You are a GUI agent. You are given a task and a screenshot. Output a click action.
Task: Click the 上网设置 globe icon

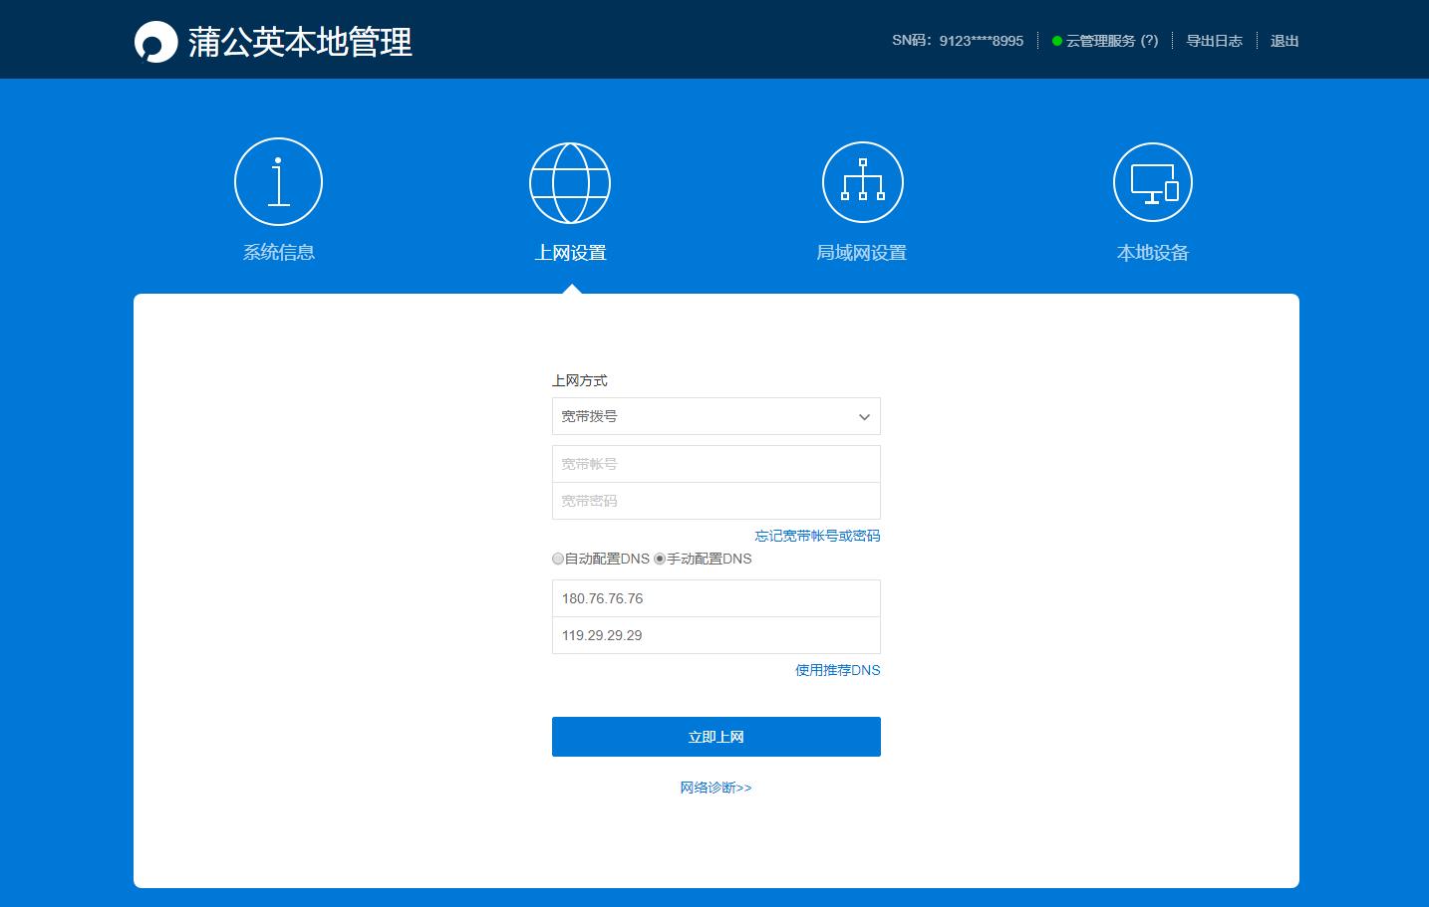(569, 182)
